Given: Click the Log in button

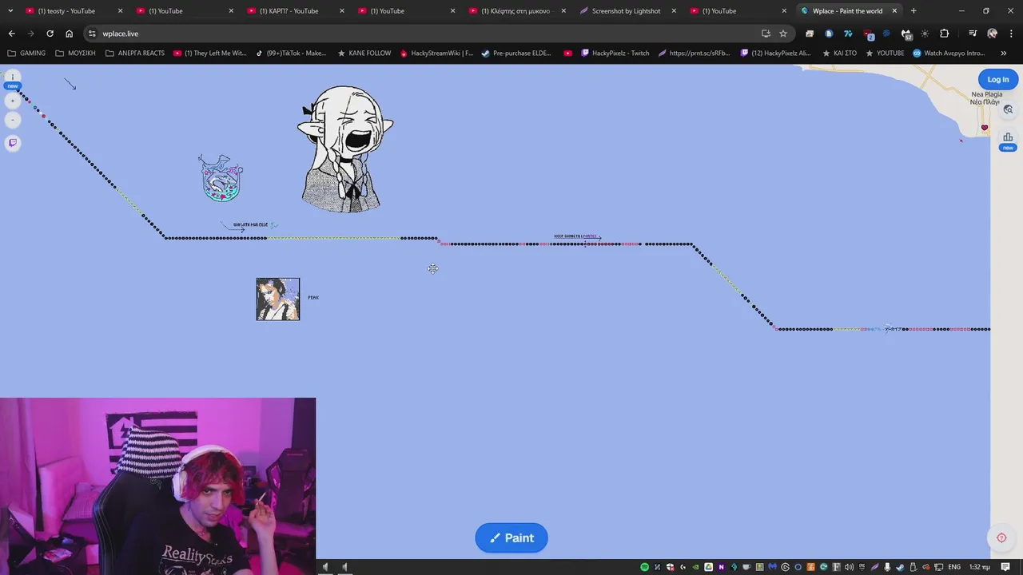Looking at the screenshot, I should (998, 79).
